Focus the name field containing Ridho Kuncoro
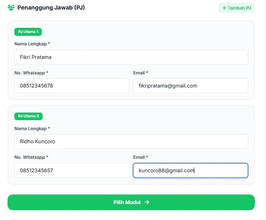Screen dimensions: 266x220 (131, 141)
